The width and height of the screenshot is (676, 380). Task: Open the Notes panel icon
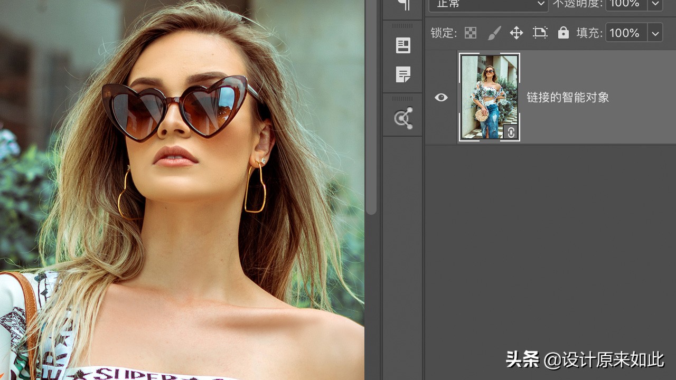click(403, 75)
